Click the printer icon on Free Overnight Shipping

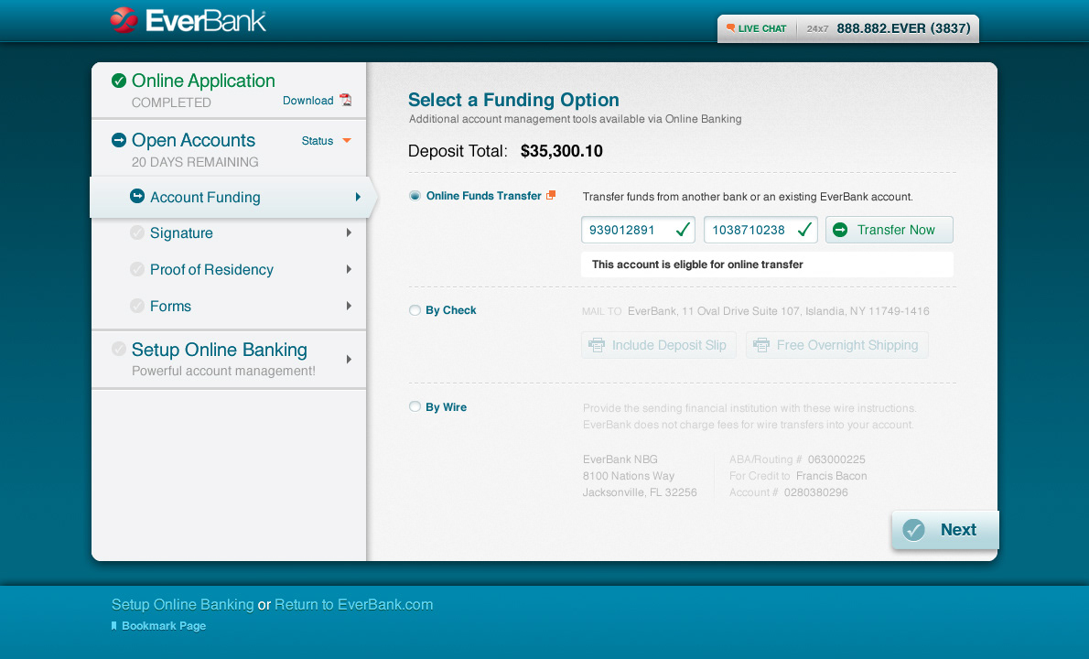click(x=761, y=345)
